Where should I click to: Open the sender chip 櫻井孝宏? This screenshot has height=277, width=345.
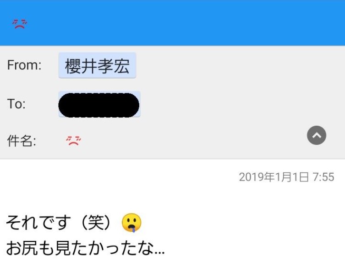97,65
